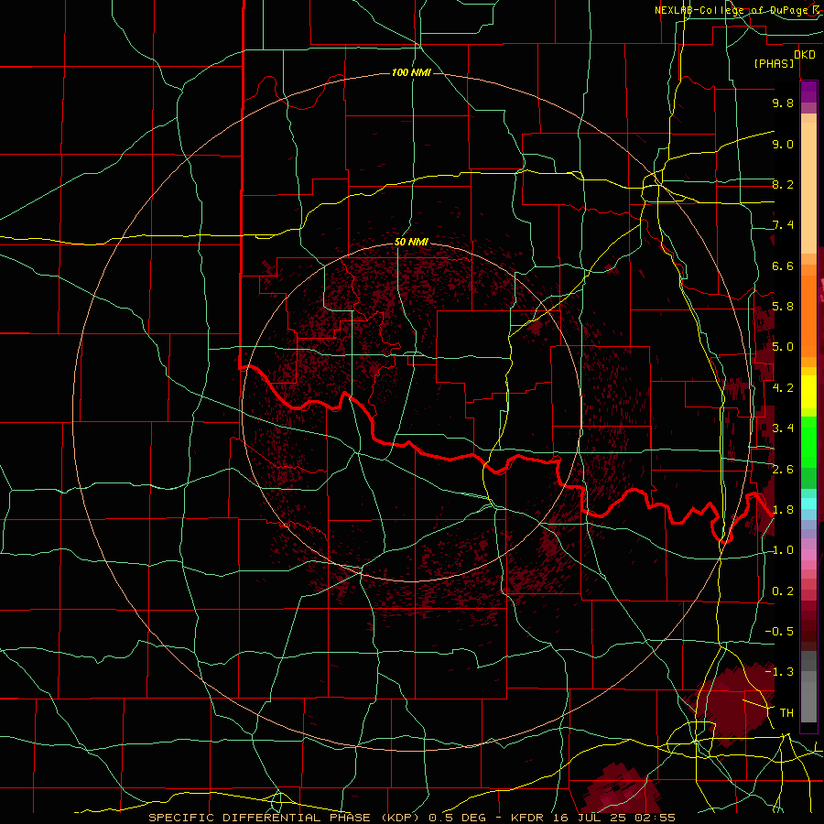Viewport: 824px width, 824px height.
Task: Pick the yellow swatch near 4.2 on the legend
Action: pos(808,392)
